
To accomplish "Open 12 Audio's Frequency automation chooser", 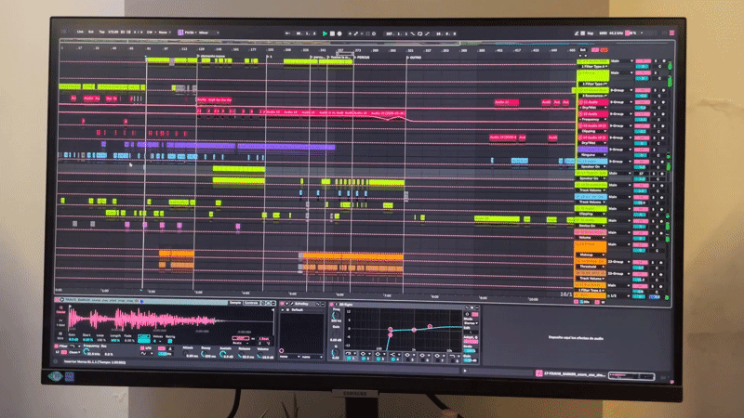I will click(593, 120).
